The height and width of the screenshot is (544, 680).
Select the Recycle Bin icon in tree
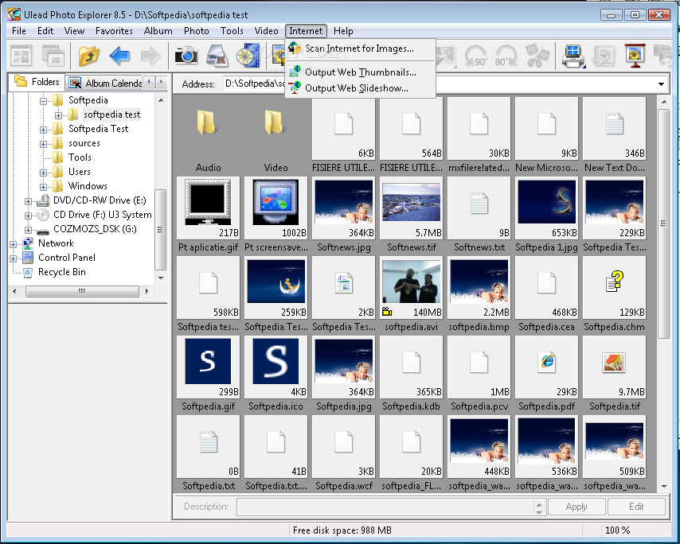[28, 272]
